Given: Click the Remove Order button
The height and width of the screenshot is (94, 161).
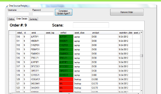Looking at the screenshot, I should [127, 12].
